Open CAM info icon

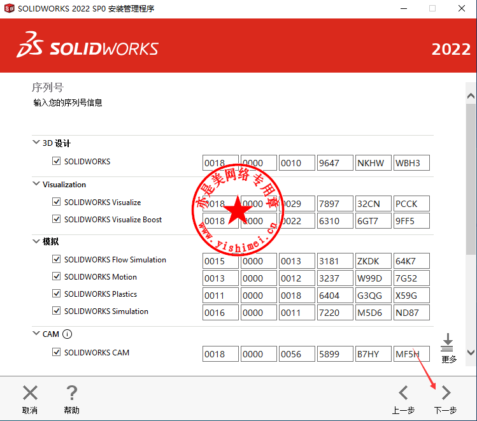tap(68, 334)
